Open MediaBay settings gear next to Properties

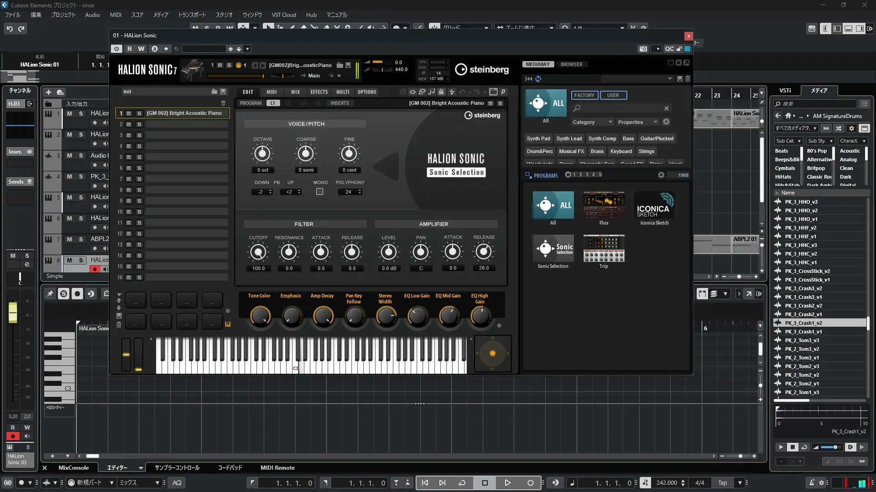(666, 122)
